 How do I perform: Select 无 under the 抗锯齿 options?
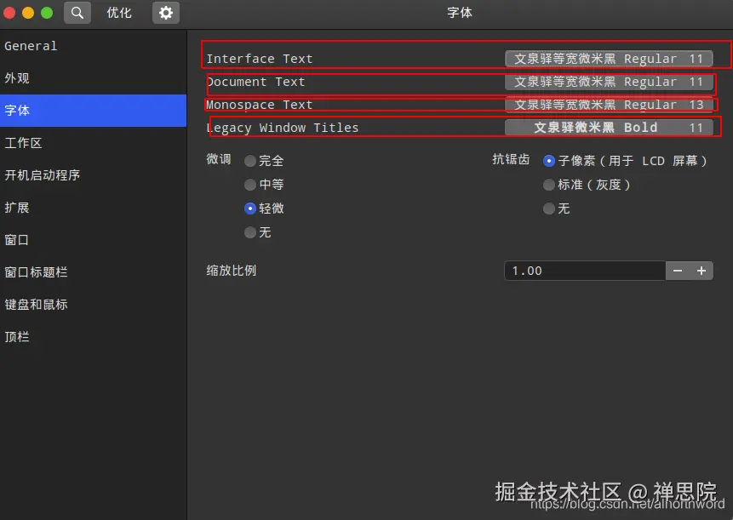pyautogui.click(x=549, y=209)
